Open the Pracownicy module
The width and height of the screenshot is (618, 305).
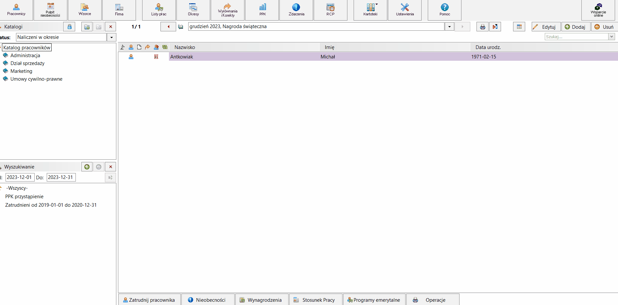tap(16, 10)
